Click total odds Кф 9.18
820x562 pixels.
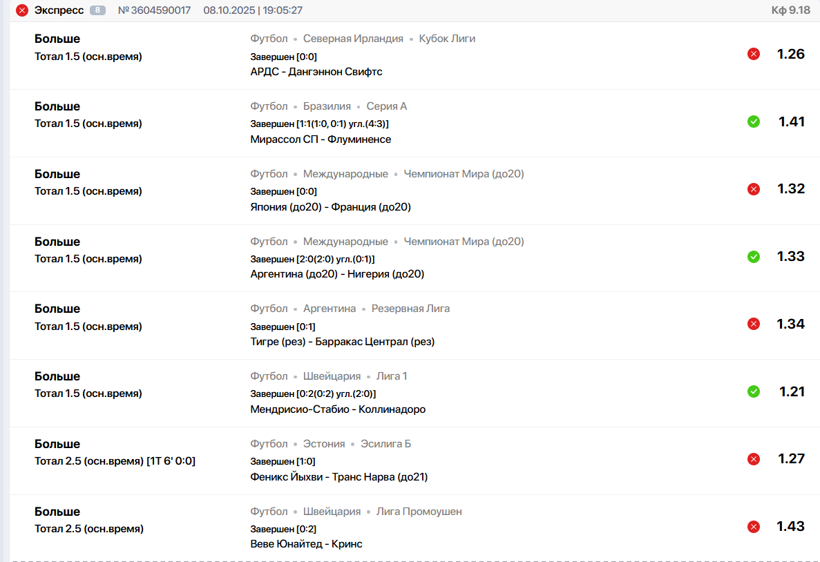pos(790,10)
